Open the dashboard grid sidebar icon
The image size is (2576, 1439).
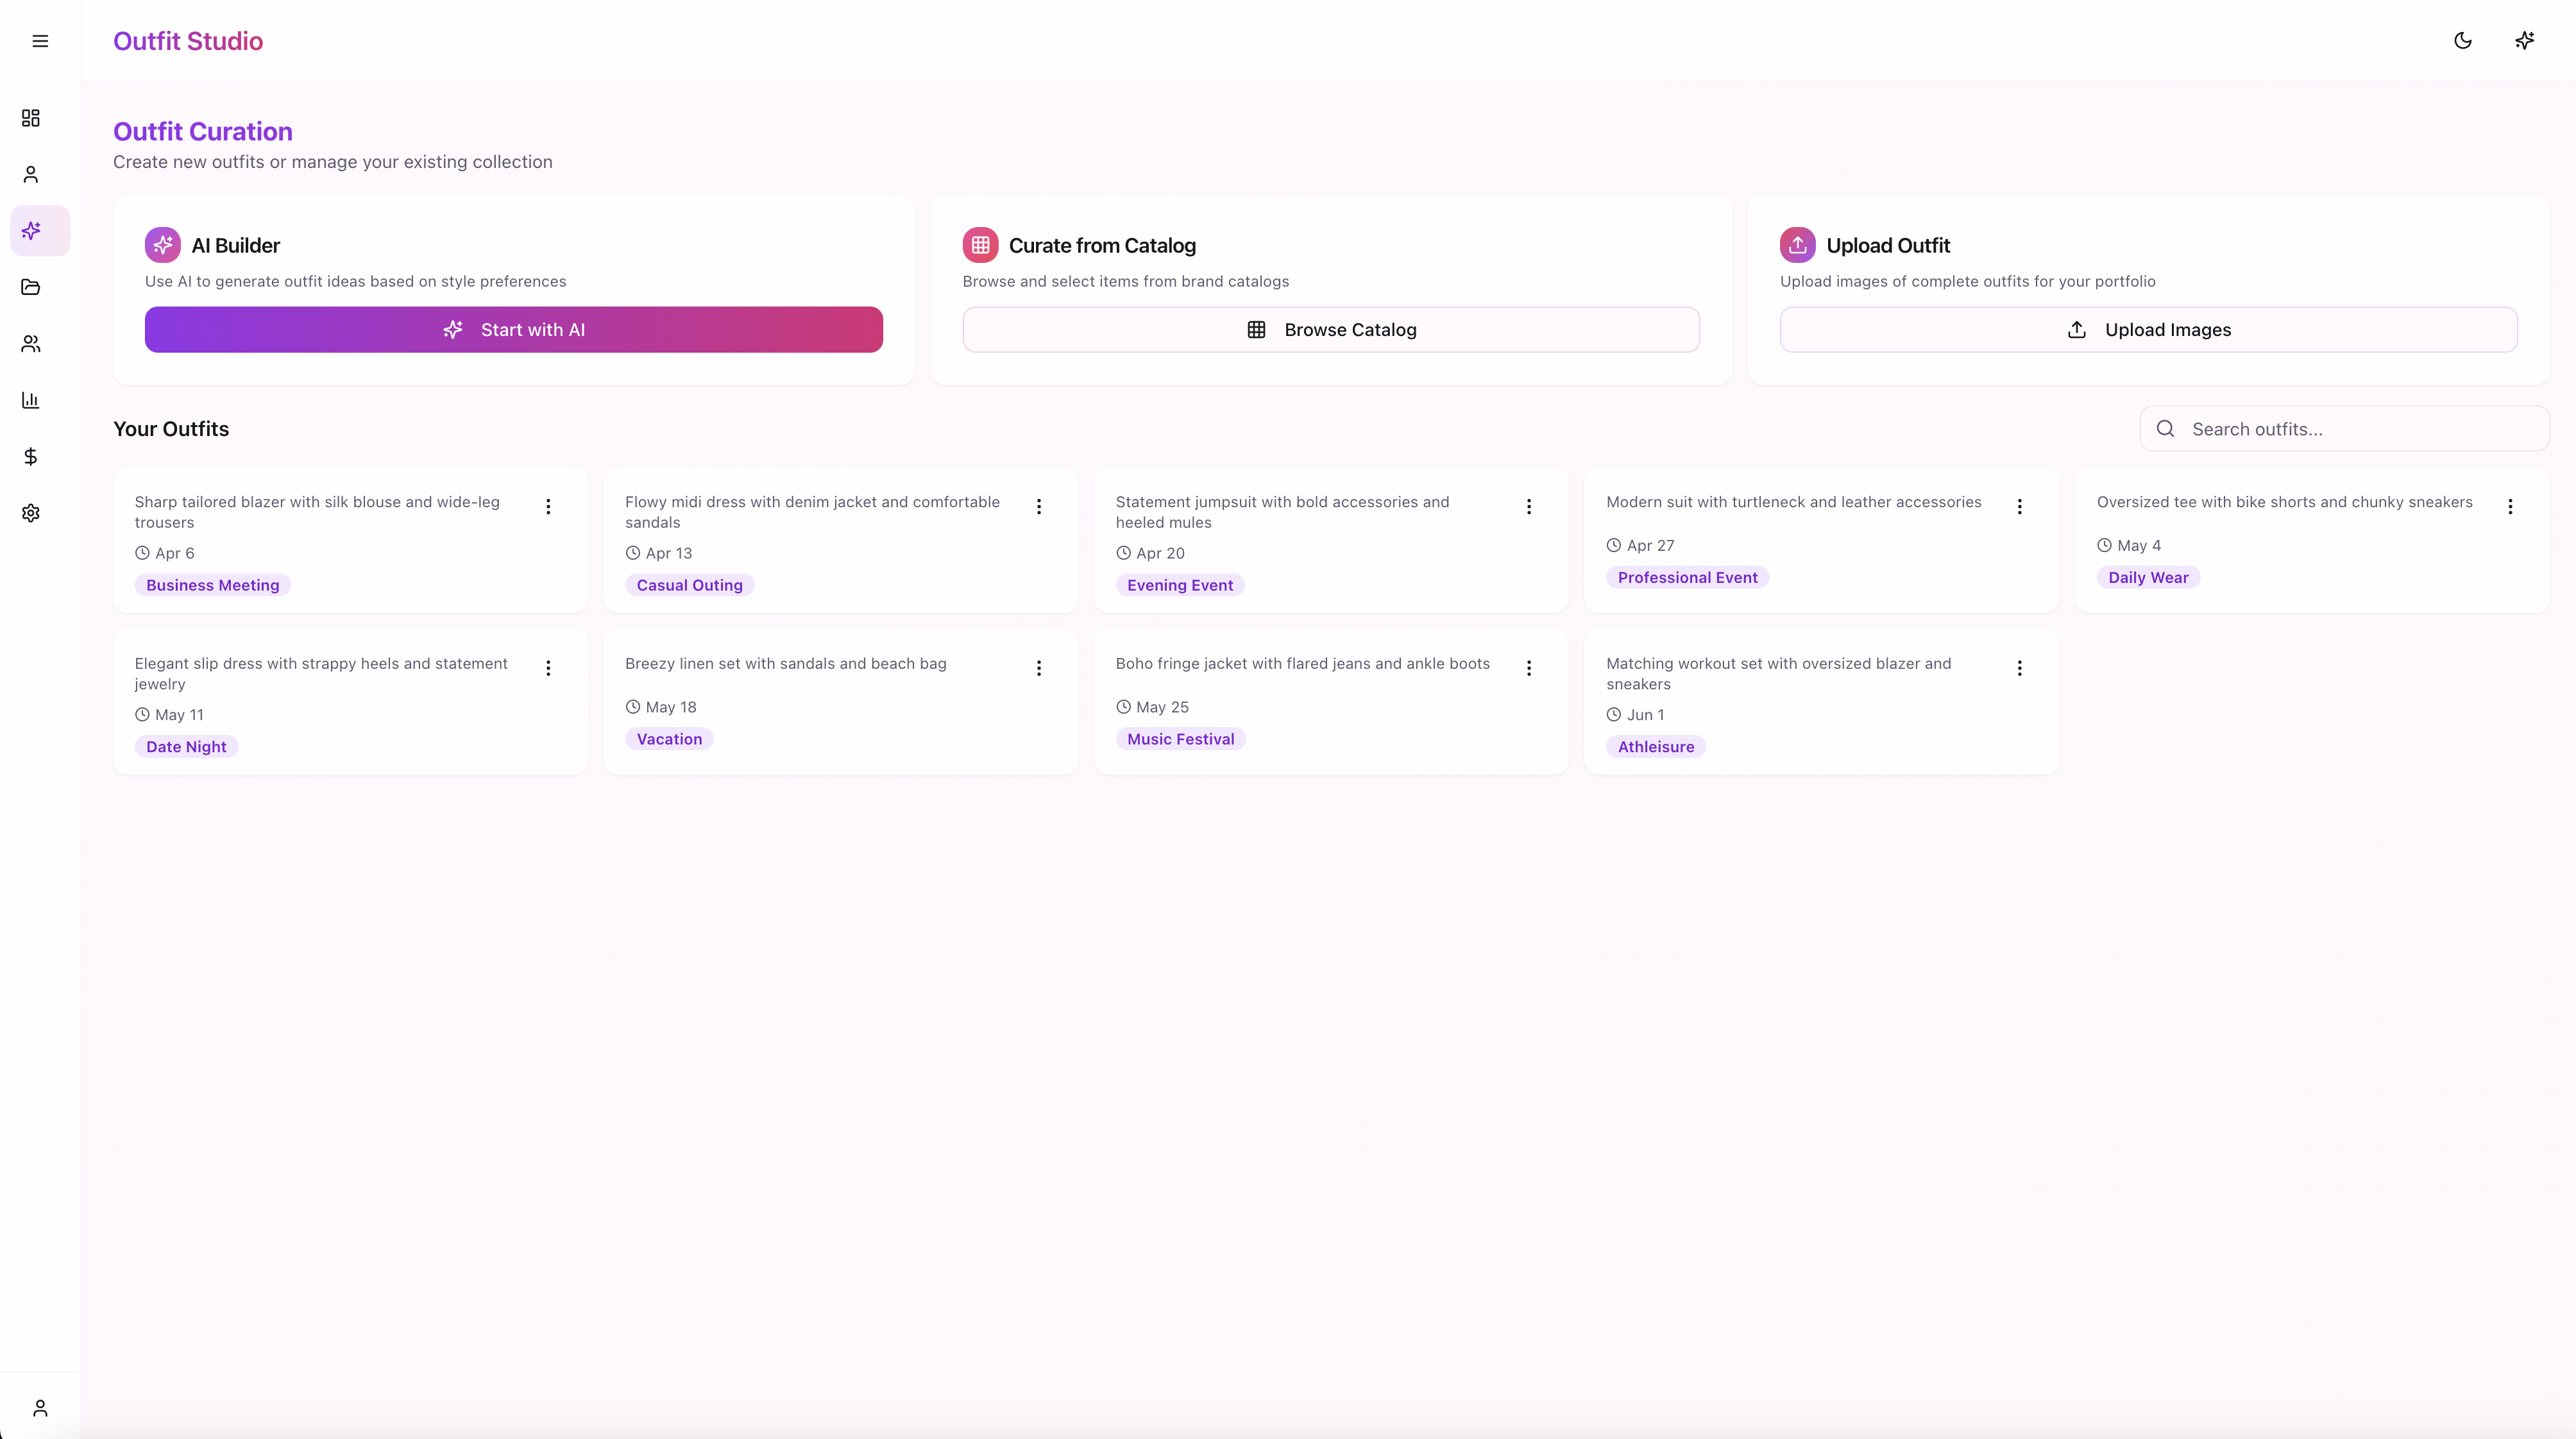(x=31, y=118)
